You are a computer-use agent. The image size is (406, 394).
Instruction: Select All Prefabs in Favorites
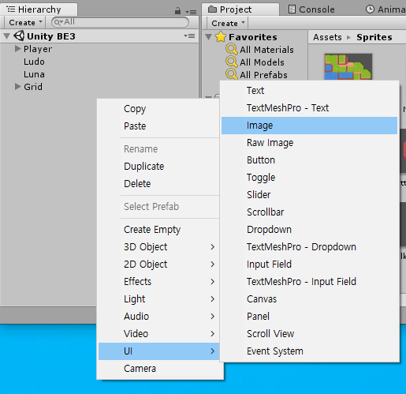point(263,75)
